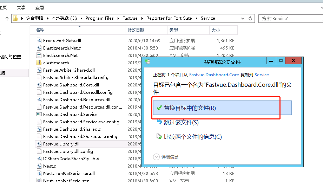Click the up-one-level arrow icon
323x182 pixels.
tap(7, 19)
